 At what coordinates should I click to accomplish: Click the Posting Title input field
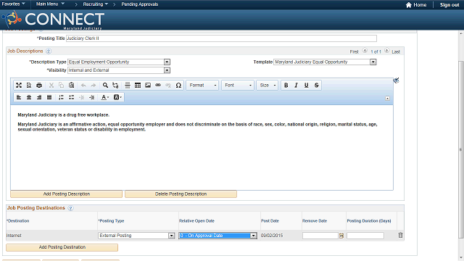(221, 38)
